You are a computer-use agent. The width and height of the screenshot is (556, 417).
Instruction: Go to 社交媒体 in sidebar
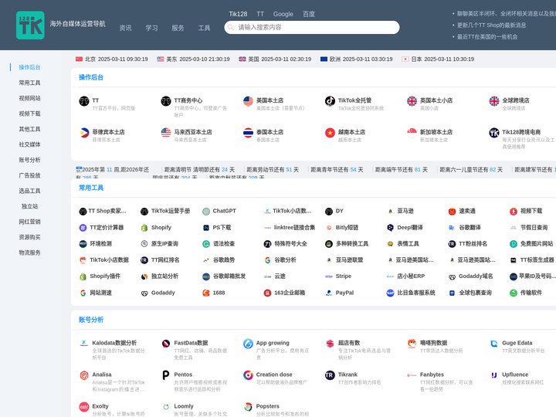click(30, 144)
